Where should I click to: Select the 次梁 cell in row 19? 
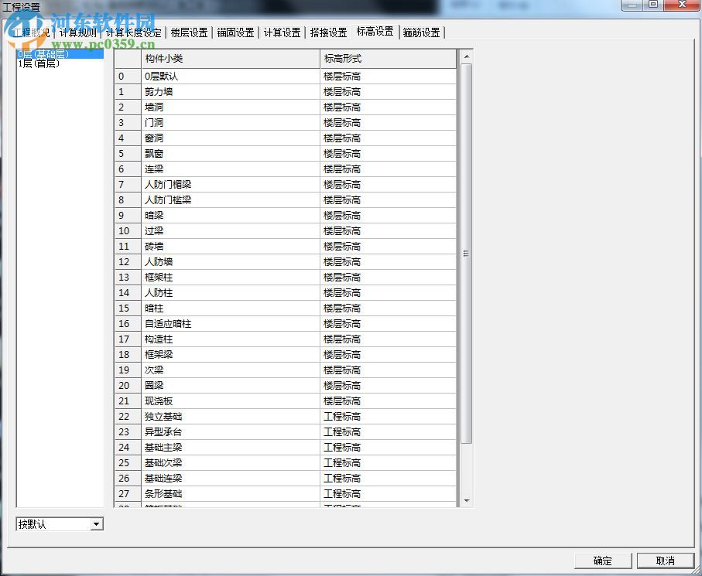(x=231, y=370)
